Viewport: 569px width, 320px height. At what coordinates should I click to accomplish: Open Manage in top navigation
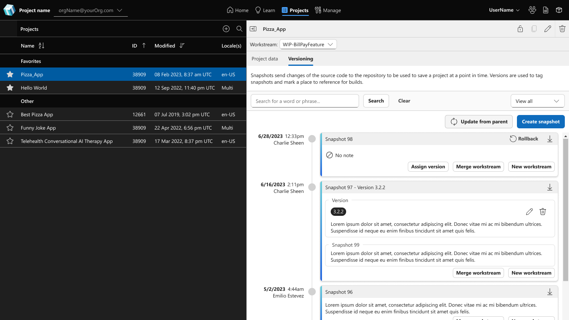pyautogui.click(x=328, y=10)
